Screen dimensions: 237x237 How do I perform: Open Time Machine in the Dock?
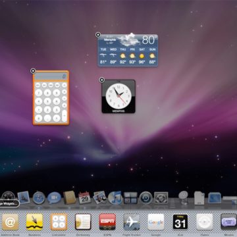pos(145,197)
